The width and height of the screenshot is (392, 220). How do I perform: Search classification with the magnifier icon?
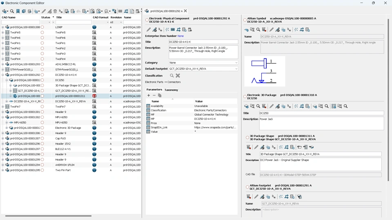[172, 76]
